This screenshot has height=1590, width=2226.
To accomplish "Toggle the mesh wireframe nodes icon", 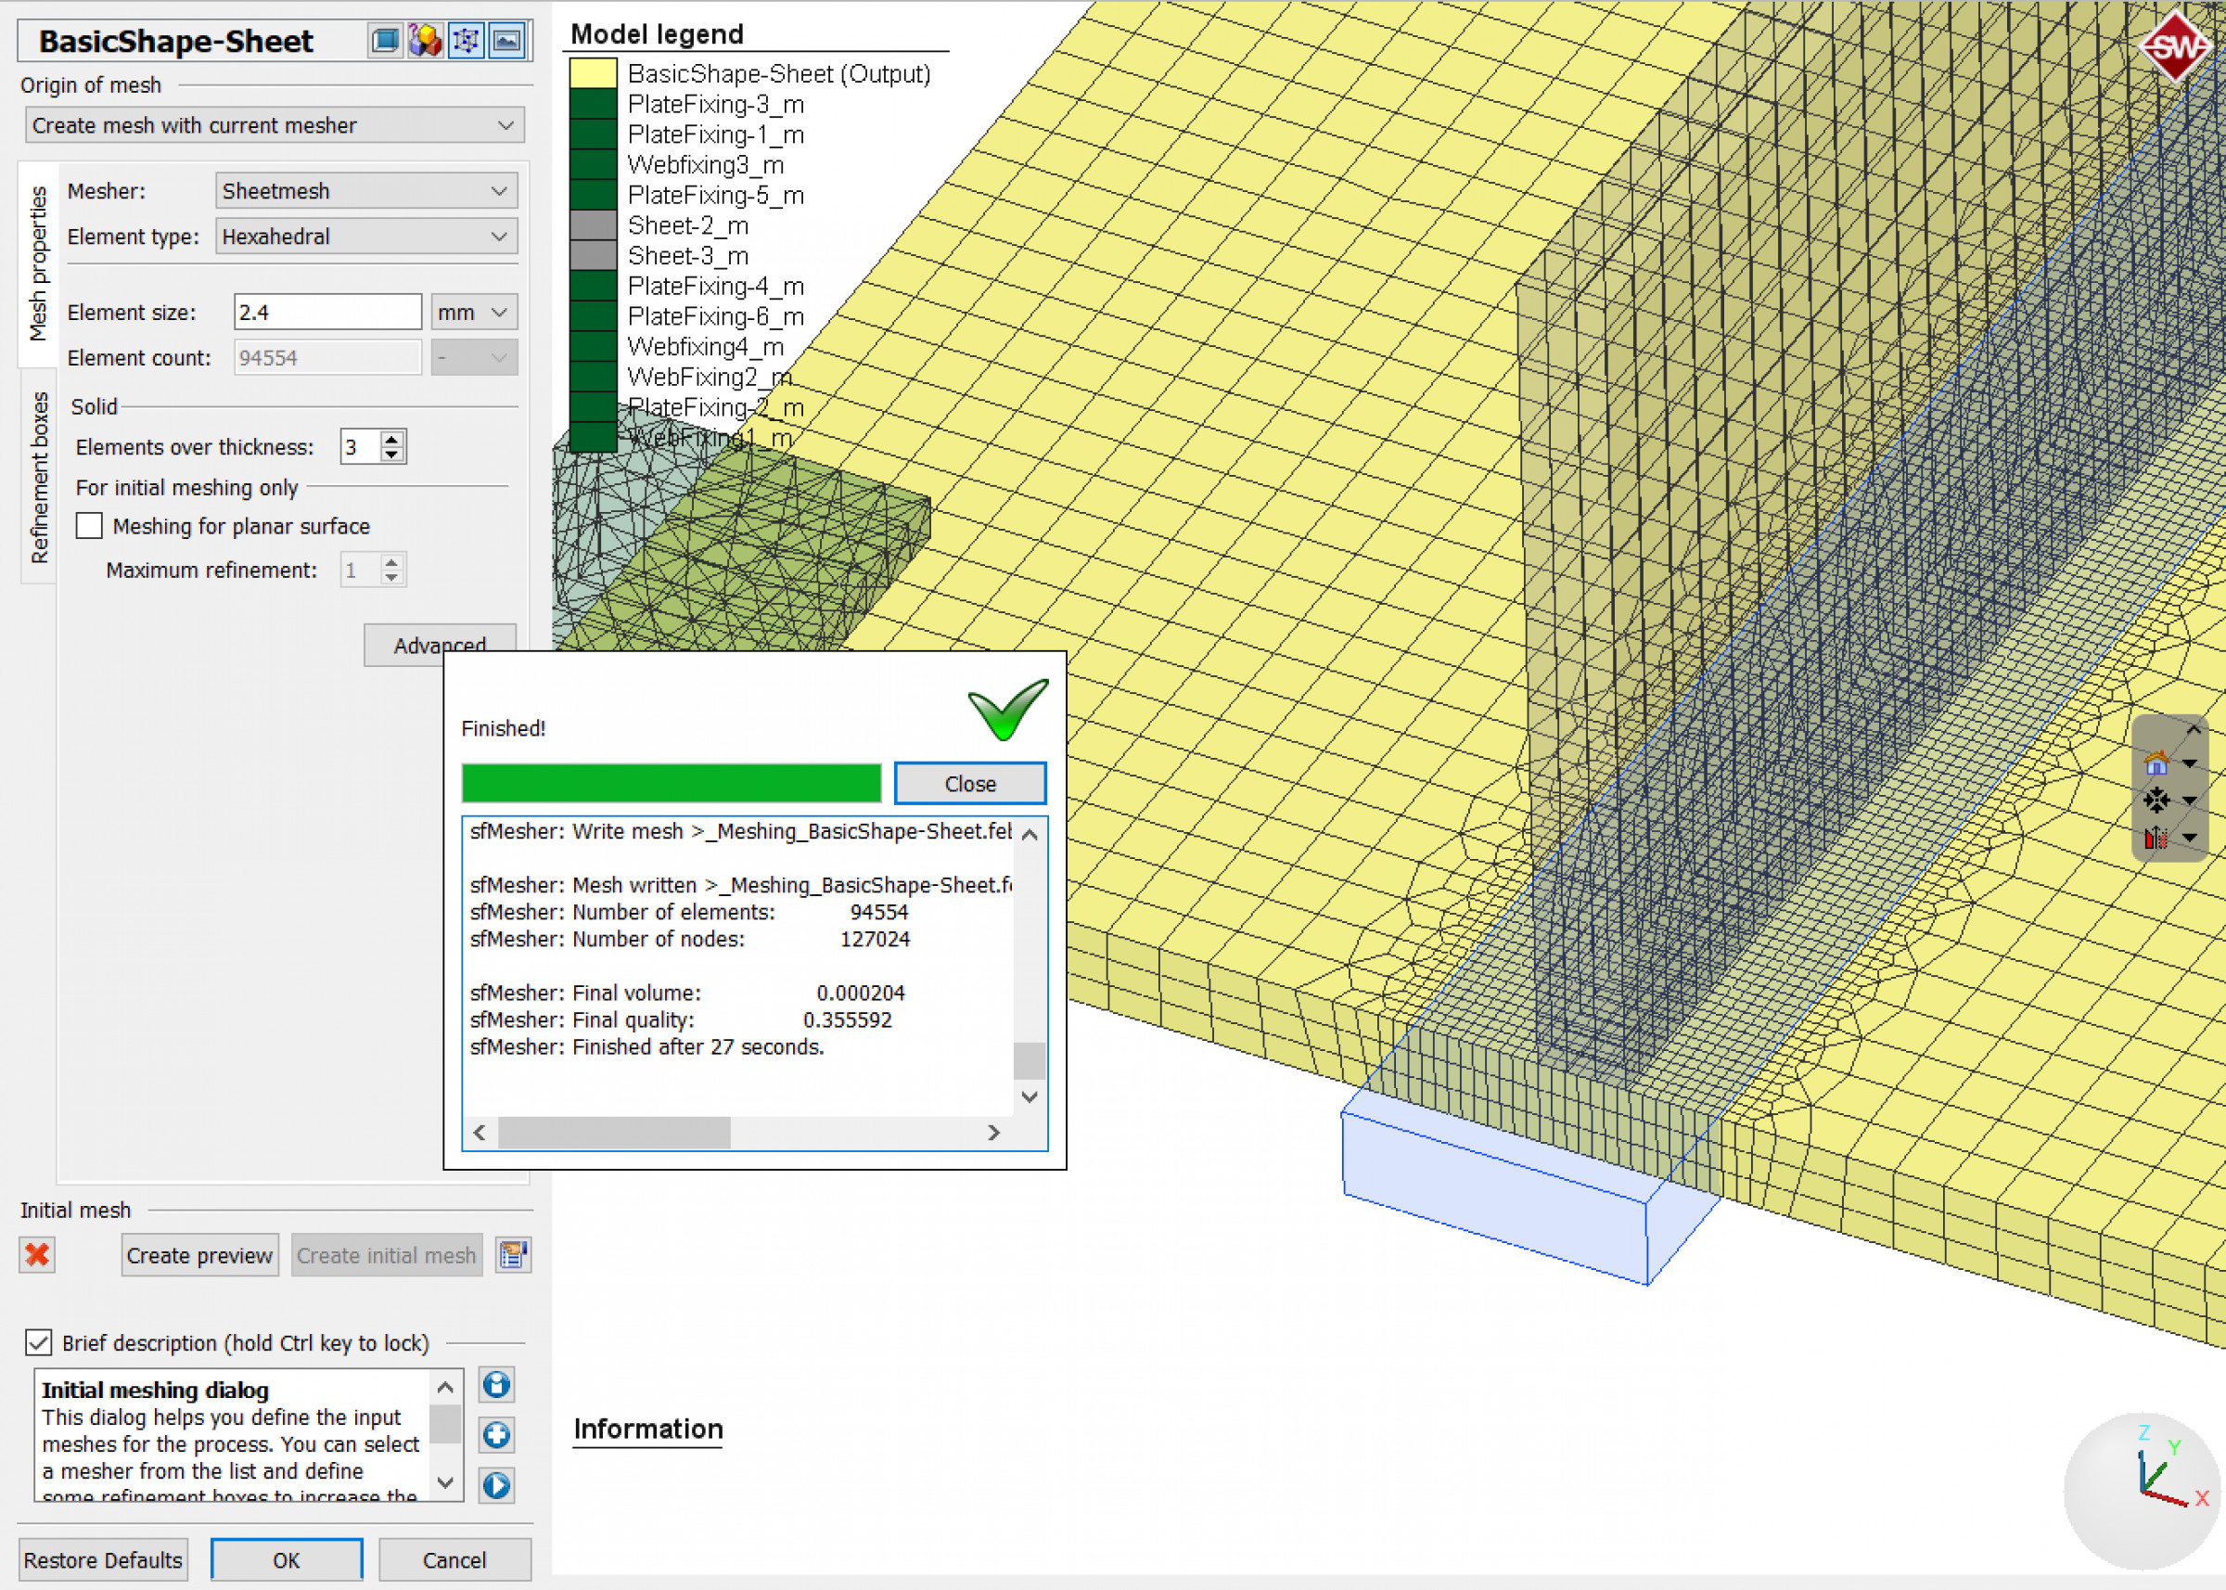I will click(466, 41).
